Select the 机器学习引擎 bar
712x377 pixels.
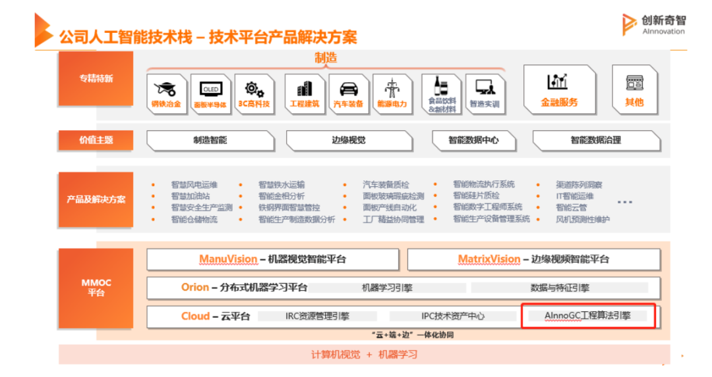(x=388, y=288)
